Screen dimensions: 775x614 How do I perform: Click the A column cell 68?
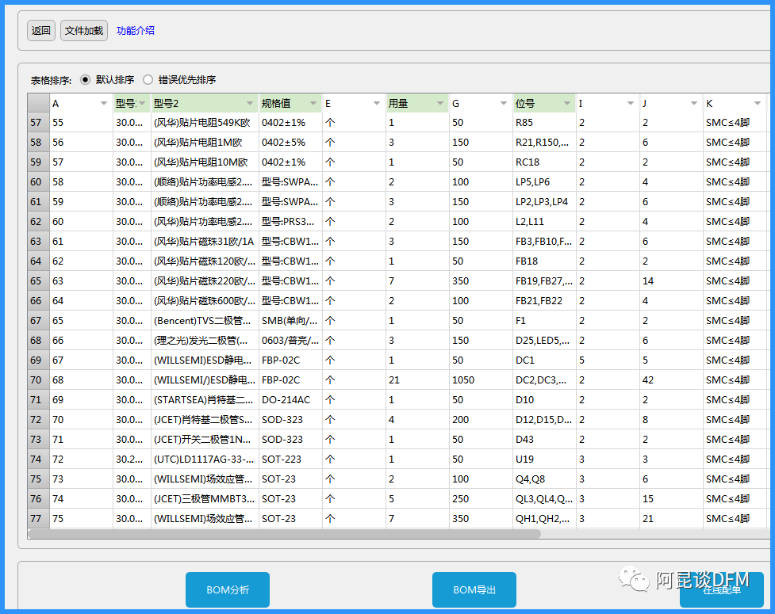[81, 380]
